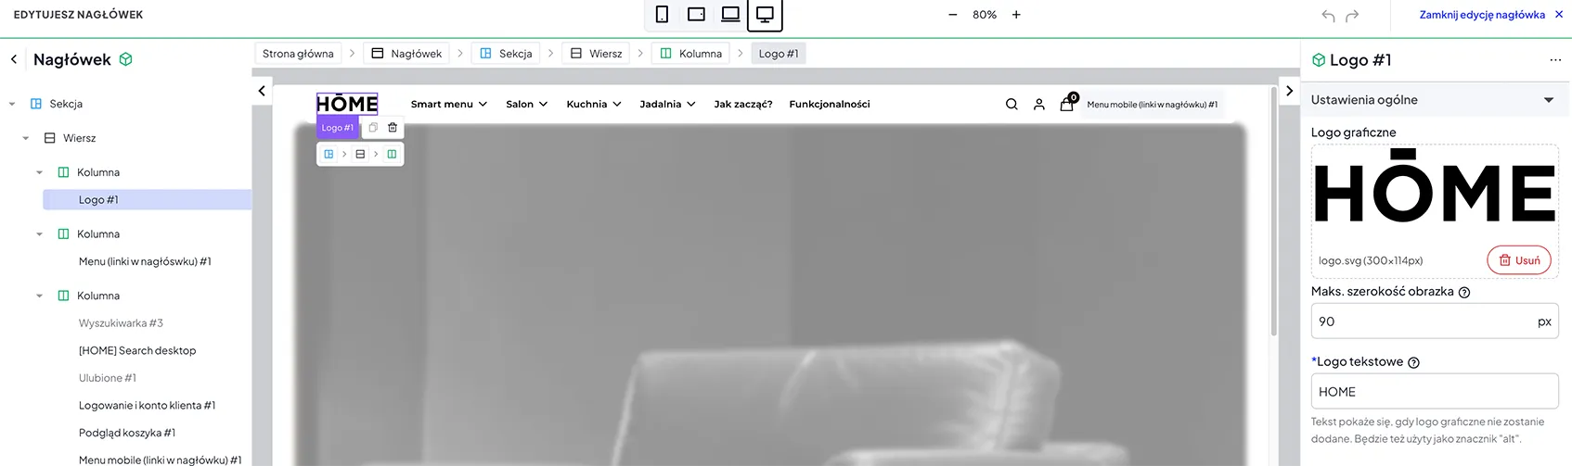Switch to mobile phone preview

click(x=662, y=14)
